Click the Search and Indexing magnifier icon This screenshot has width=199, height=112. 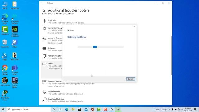tap(44, 100)
